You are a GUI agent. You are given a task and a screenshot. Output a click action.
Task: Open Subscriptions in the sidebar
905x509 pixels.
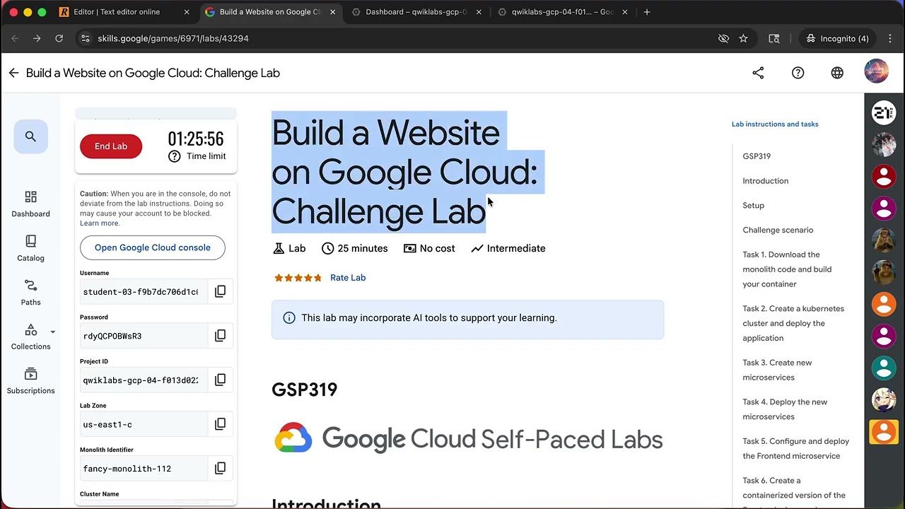30,381
